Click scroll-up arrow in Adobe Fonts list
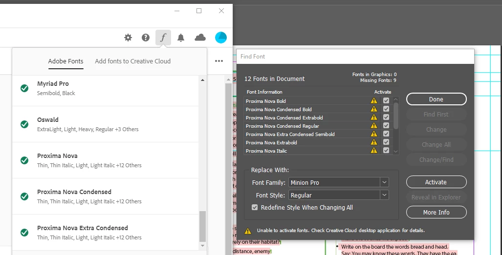The image size is (502, 255). [x=202, y=80]
